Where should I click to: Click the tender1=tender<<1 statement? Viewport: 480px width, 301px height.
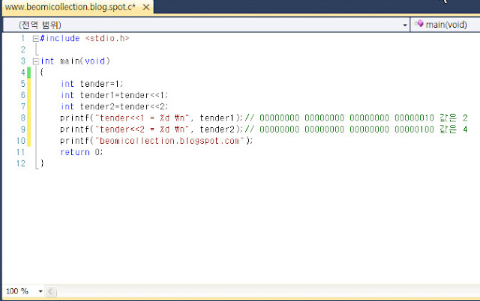coord(124,95)
